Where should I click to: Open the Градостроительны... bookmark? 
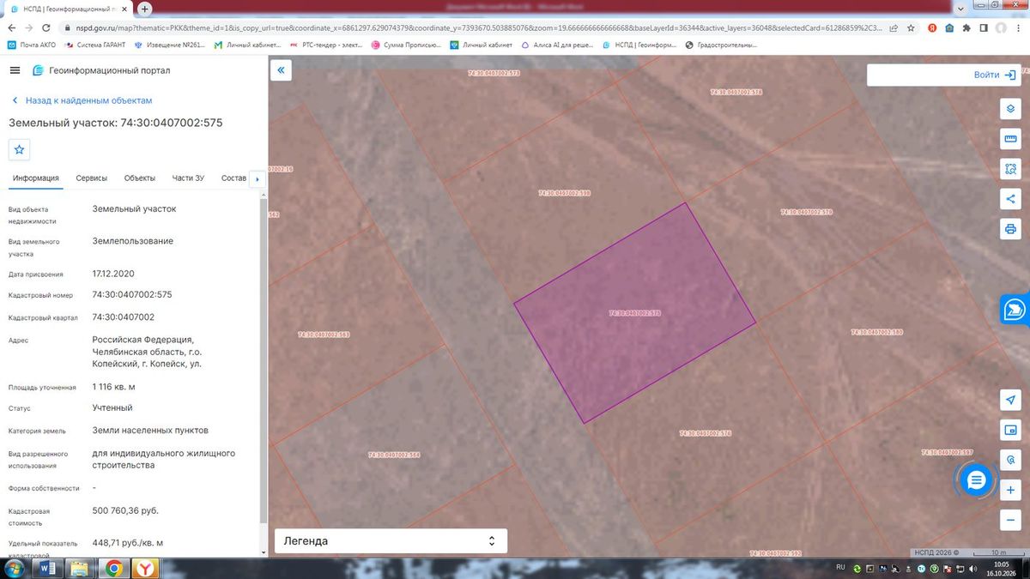720,45
